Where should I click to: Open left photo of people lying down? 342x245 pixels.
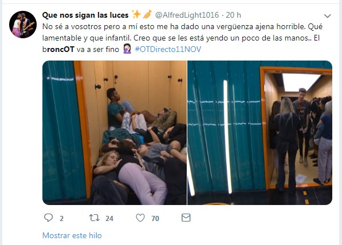coord(115,132)
